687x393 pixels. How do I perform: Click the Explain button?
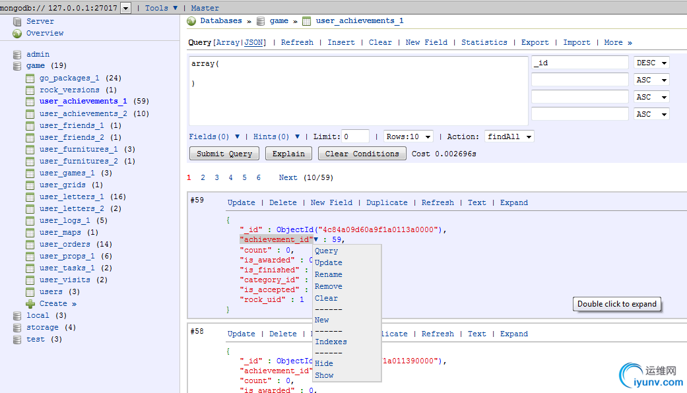coord(288,154)
